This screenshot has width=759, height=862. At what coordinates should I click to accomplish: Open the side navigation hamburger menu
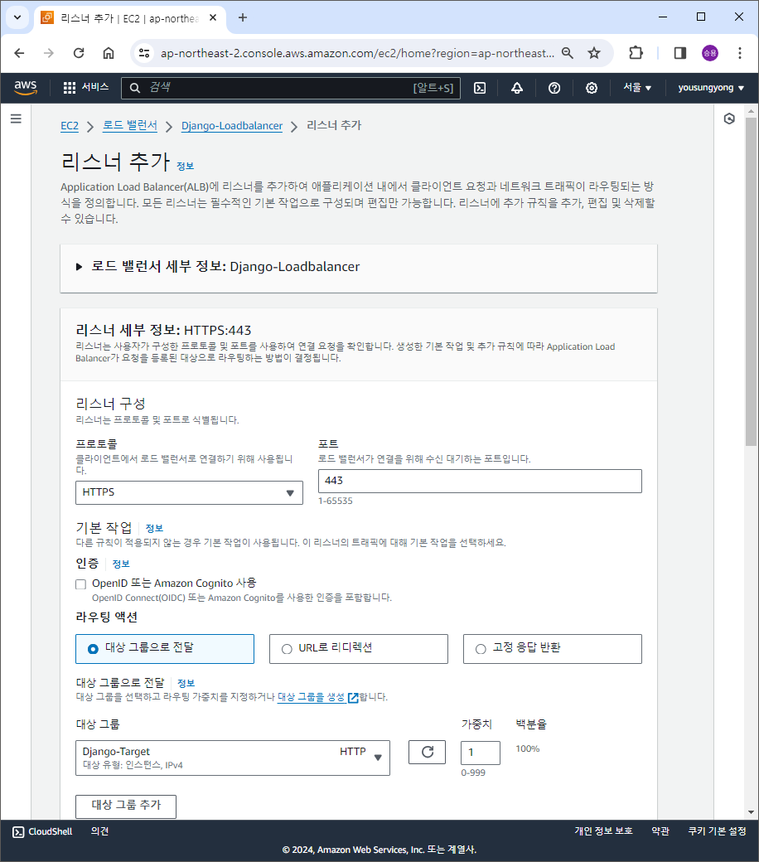(16, 119)
